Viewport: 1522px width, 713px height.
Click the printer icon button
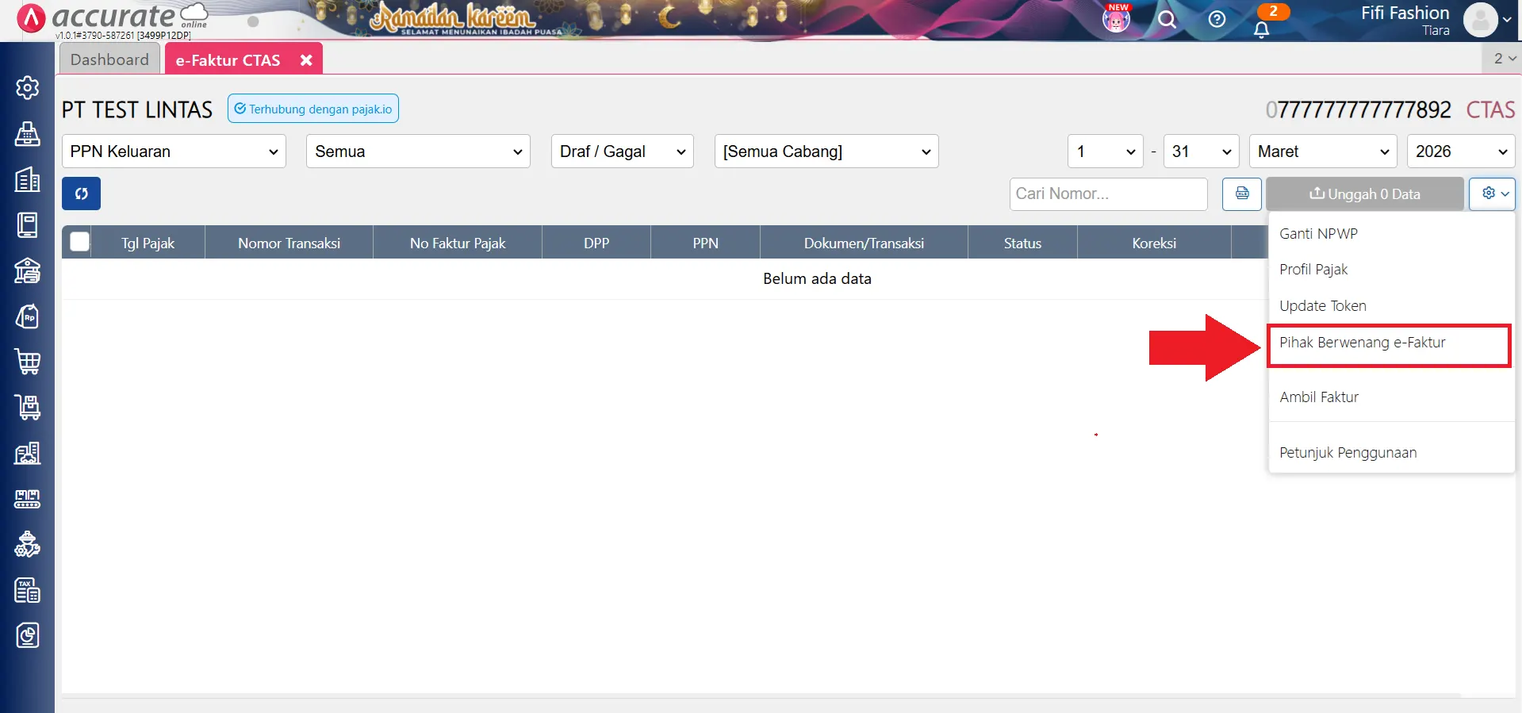pos(1241,194)
